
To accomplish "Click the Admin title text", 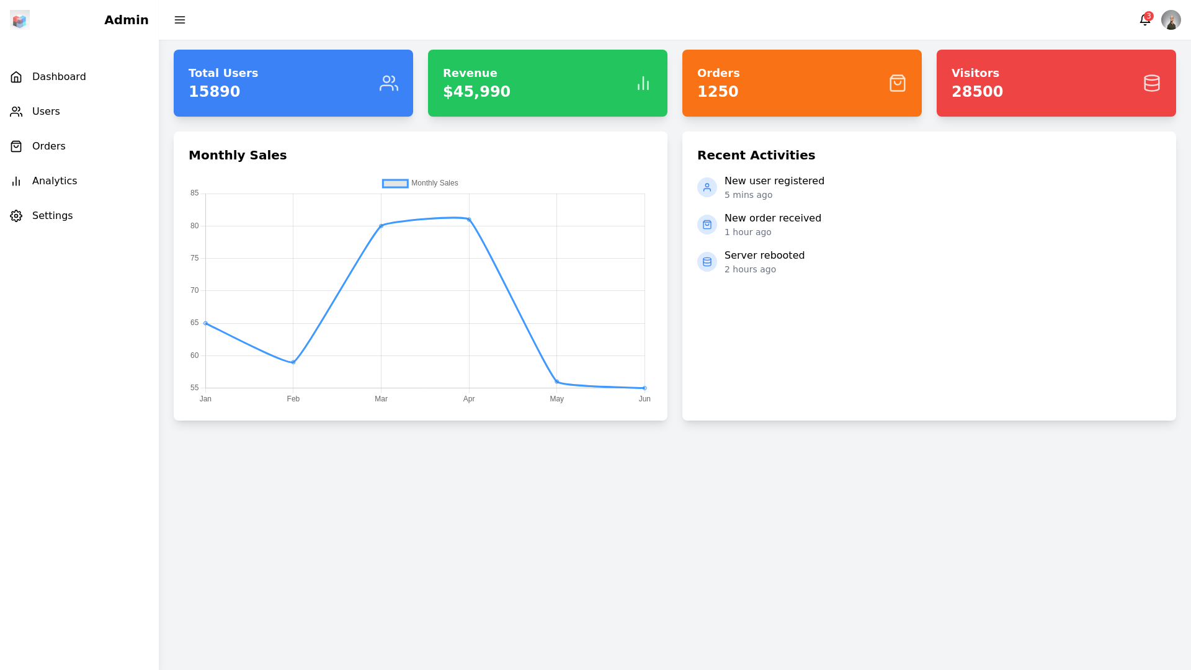I will click(x=127, y=20).
